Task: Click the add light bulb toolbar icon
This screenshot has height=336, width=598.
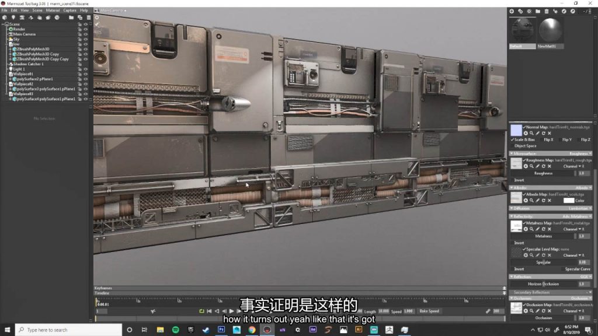Action: [13, 17]
